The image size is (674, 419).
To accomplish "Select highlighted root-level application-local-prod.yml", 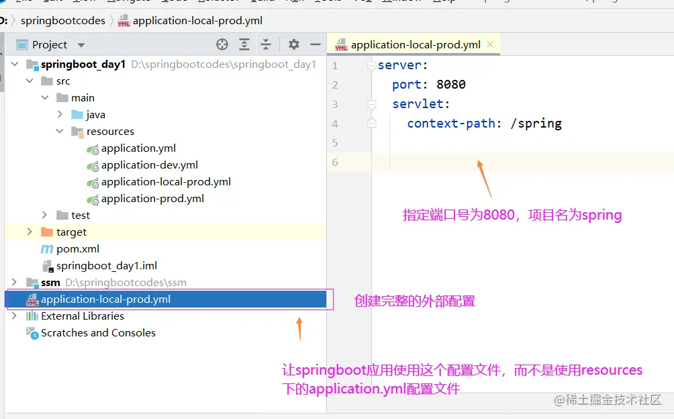I will coord(166,299).
